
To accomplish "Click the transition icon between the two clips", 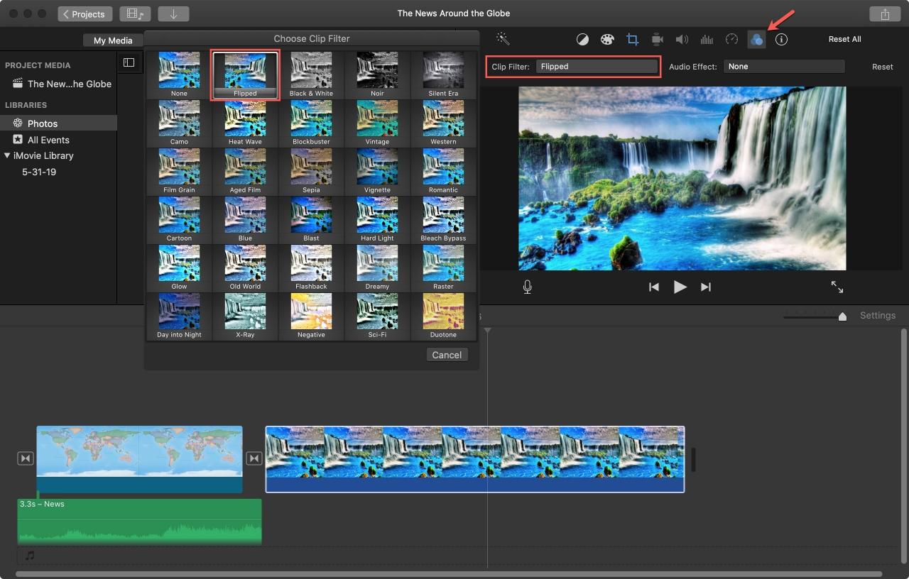I will point(254,458).
